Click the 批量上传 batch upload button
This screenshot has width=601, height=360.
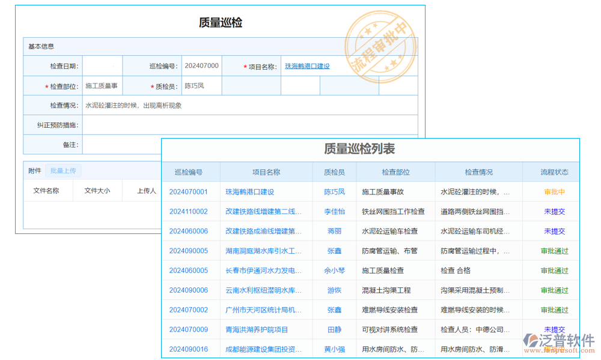[63, 170]
